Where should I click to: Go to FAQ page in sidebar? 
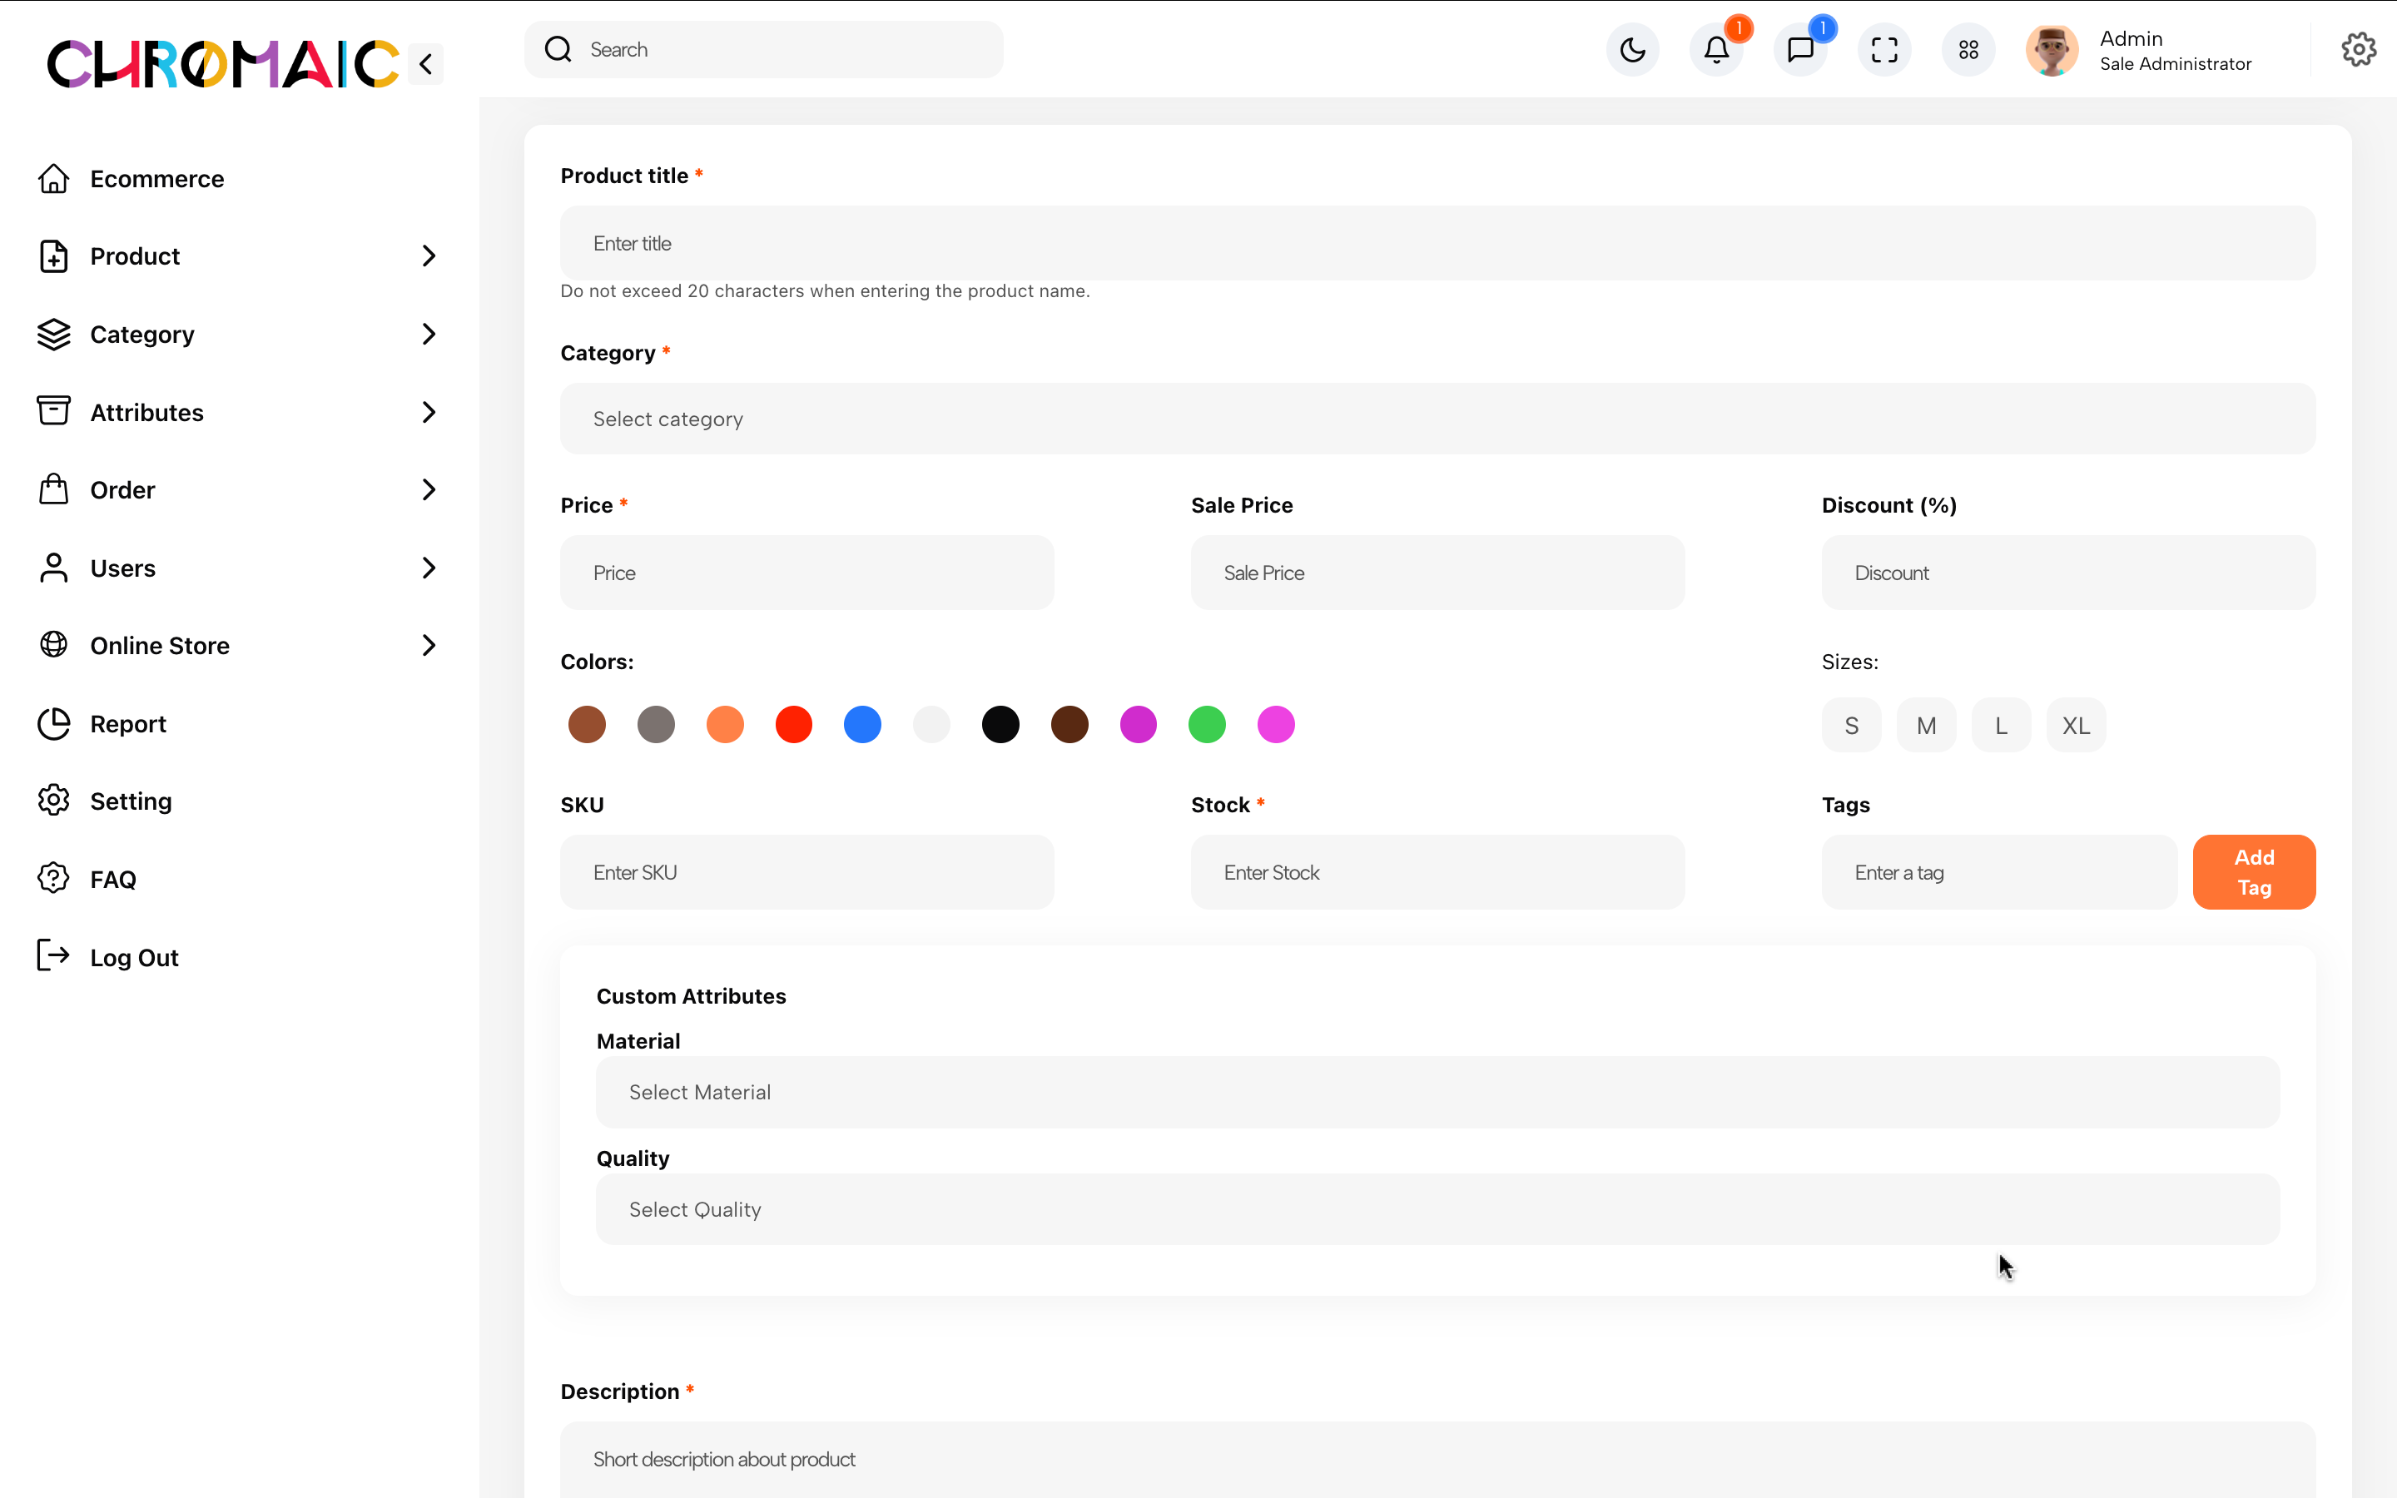113,880
